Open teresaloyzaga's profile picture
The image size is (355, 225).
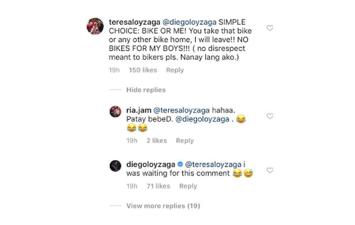[95, 26]
